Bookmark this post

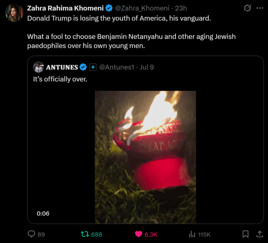(245, 234)
